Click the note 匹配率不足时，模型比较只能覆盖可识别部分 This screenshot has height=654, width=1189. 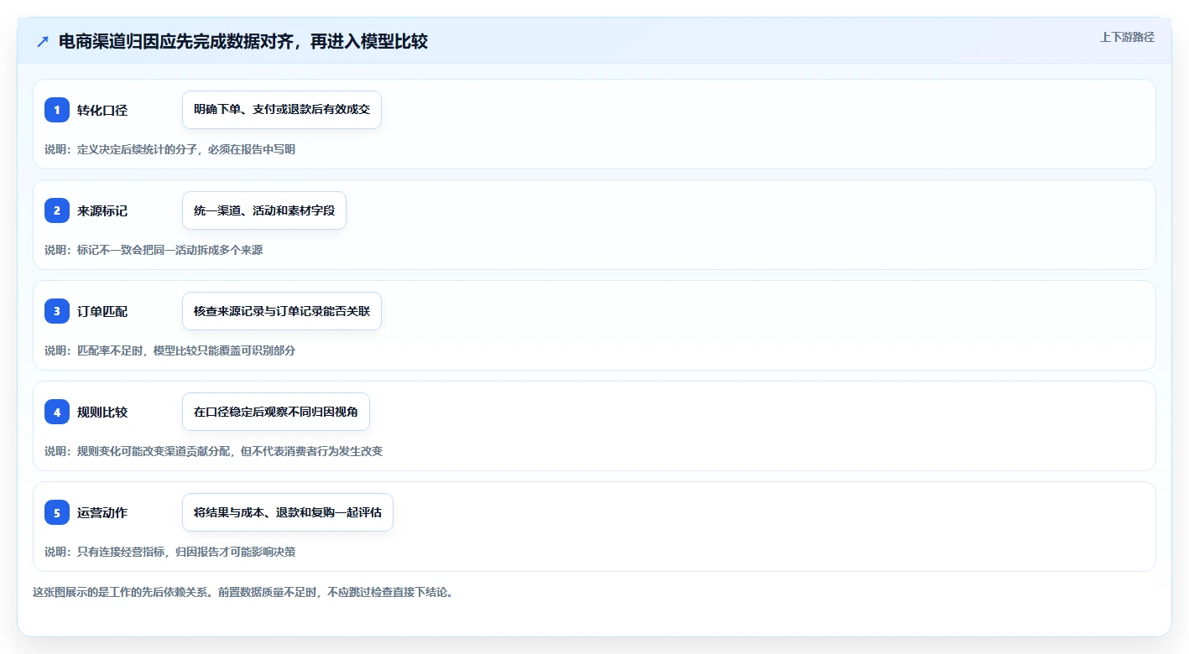[186, 350]
